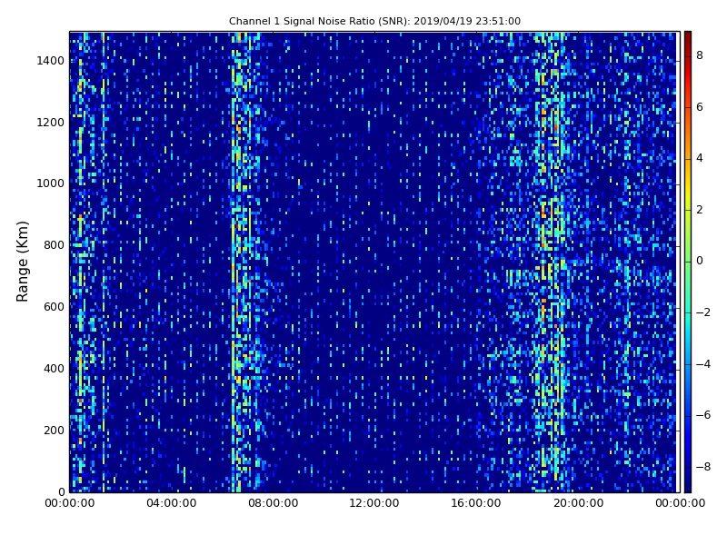This screenshot has height=545, width=727.
Task: Click the 12:00:00 time axis label
Action: tap(374, 503)
